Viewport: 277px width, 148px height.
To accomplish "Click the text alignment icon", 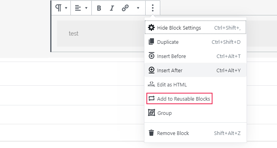I will 78,8.
